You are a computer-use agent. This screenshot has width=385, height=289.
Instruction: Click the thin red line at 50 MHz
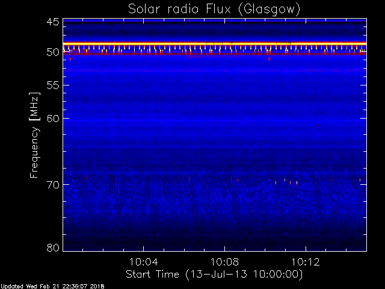214,54
